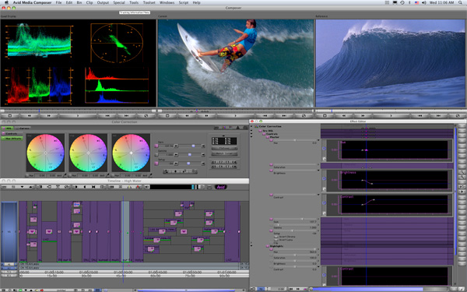Expand the Saturation graph in Effect Editor
Screen dimensions: 467x292
tap(318, 164)
